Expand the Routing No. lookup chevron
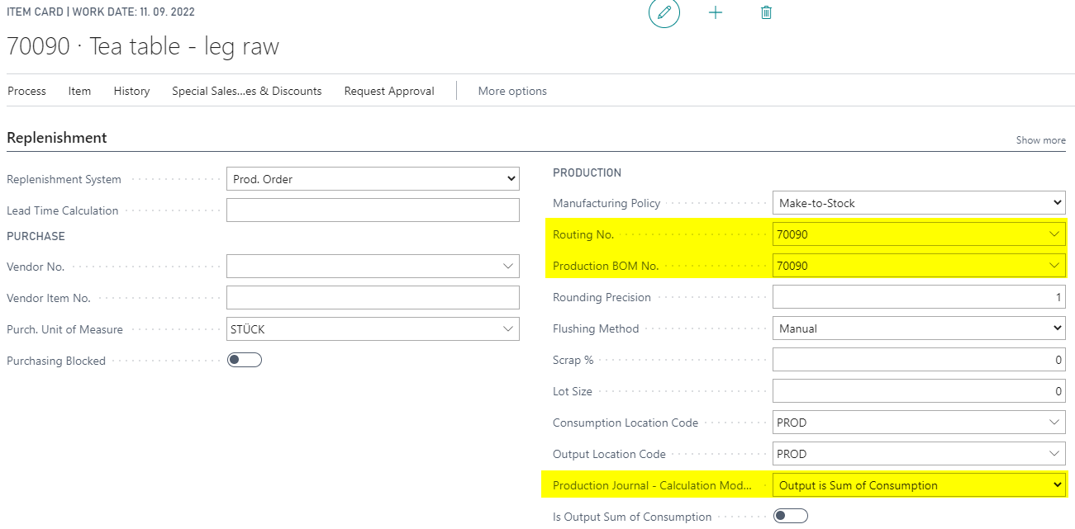1075x529 pixels. click(x=1054, y=234)
